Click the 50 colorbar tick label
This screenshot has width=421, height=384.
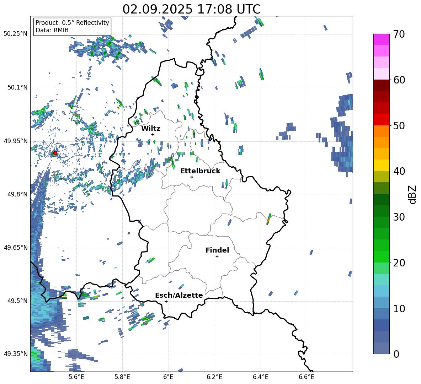tap(399, 125)
